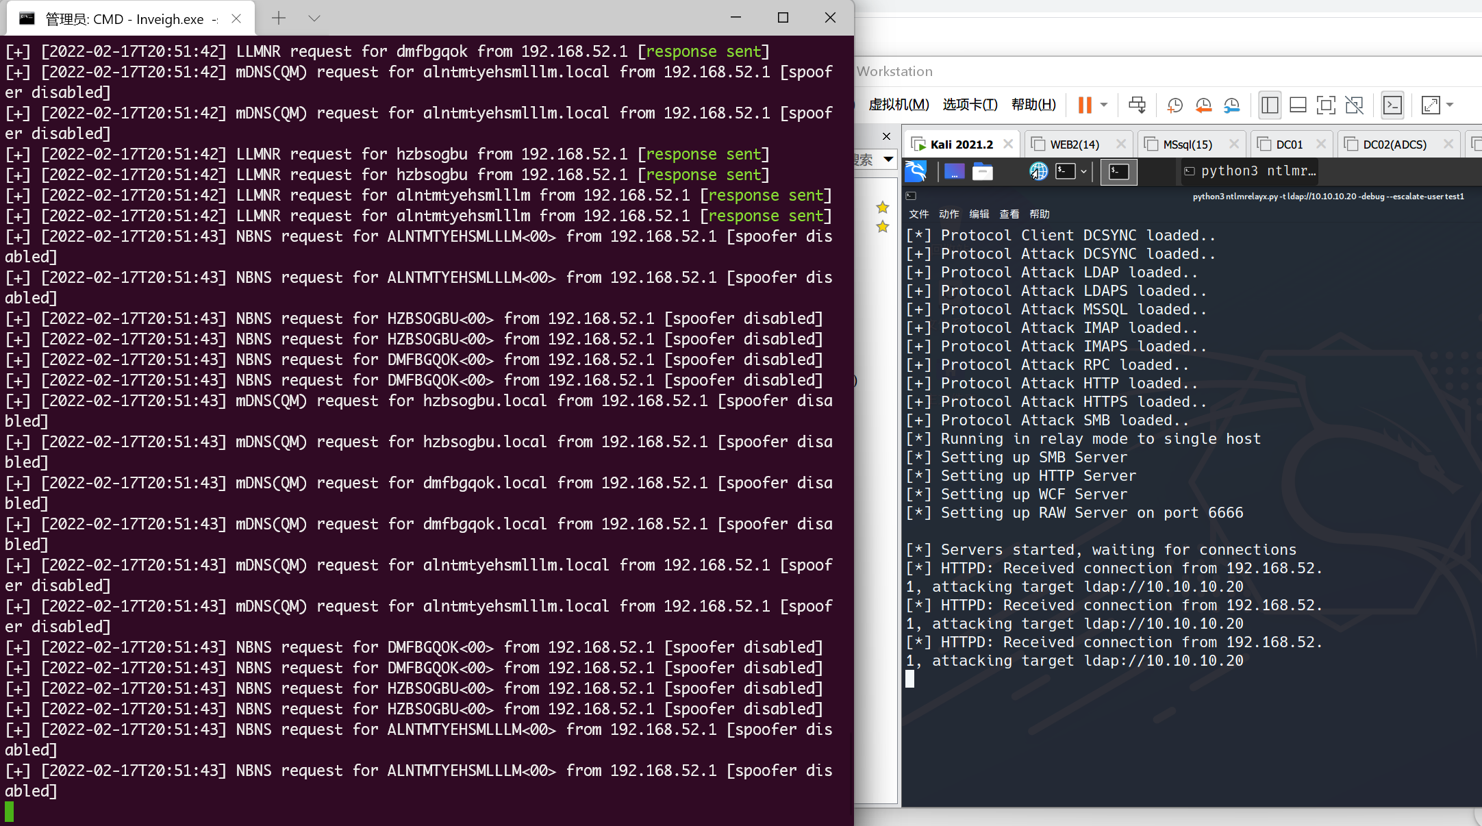Add a new CMD tab with plus button

point(278,18)
